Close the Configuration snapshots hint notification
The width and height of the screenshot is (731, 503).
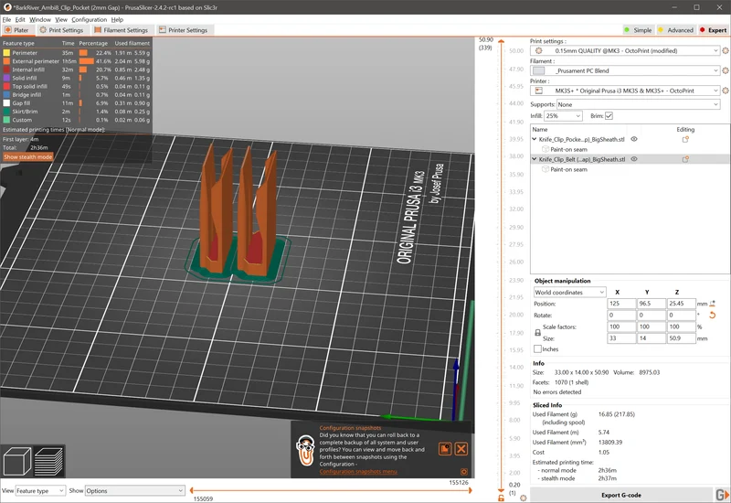click(461, 449)
